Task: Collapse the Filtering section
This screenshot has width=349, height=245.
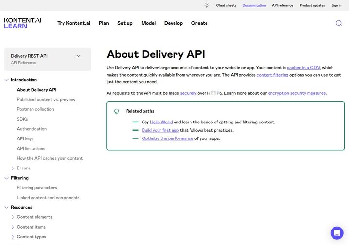Action: [6, 178]
